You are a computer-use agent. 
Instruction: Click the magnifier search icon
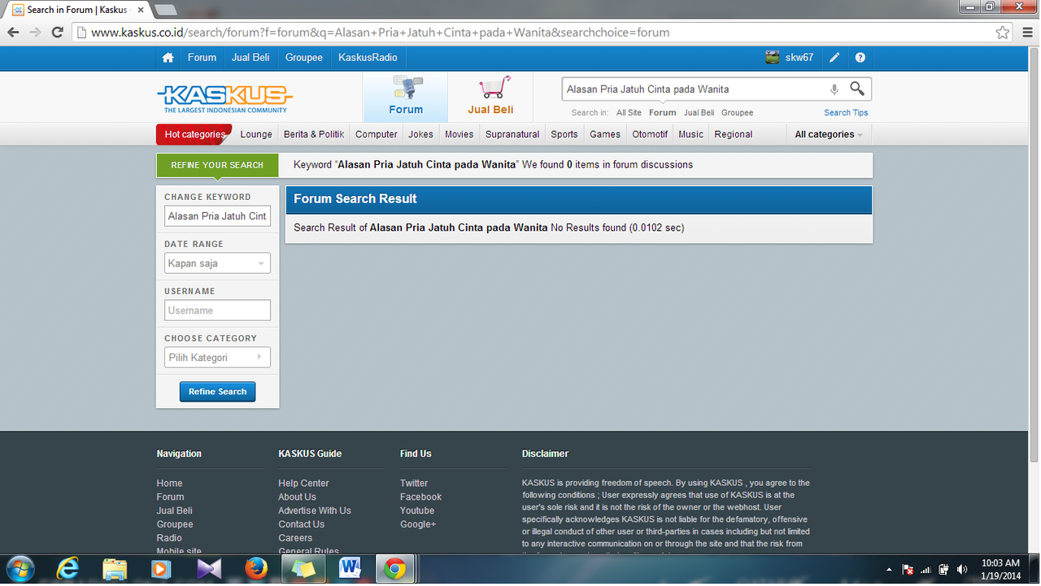click(857, 89)
